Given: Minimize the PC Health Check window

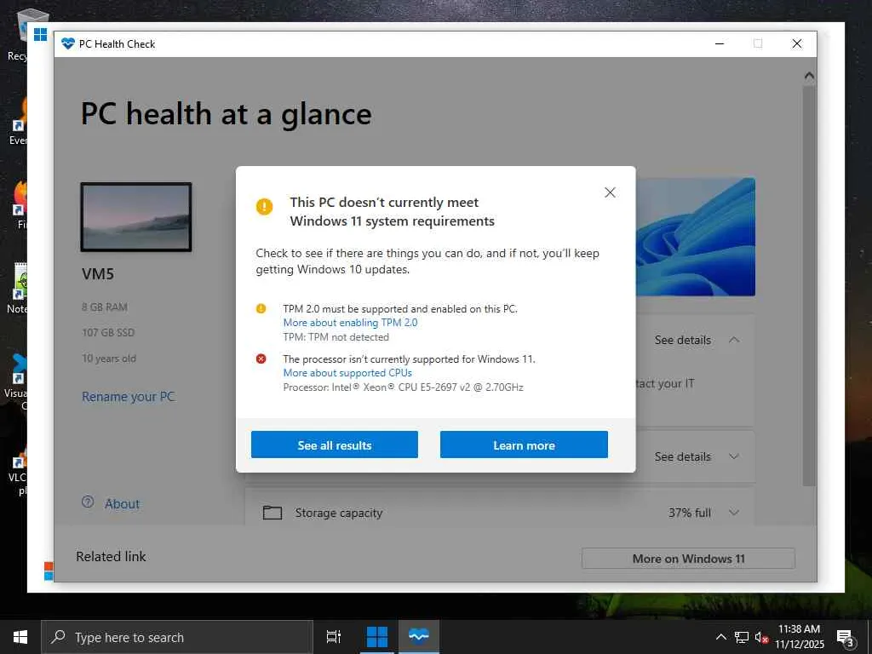Looking at the screenshot, I should tap(720, 44).
